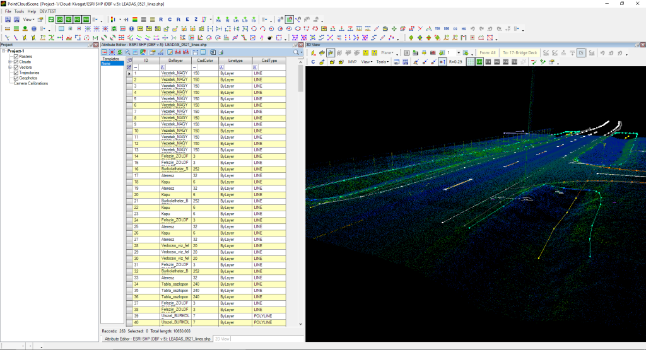Switch to the 2D View tab
Image resolution: width=646 pixels, height=350 pixels.
[x=221, y=339]
